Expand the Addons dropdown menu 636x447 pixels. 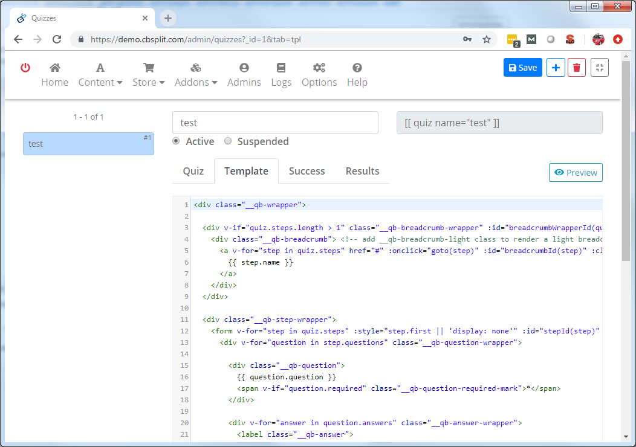pyautogui.click(x=196, y=75)
